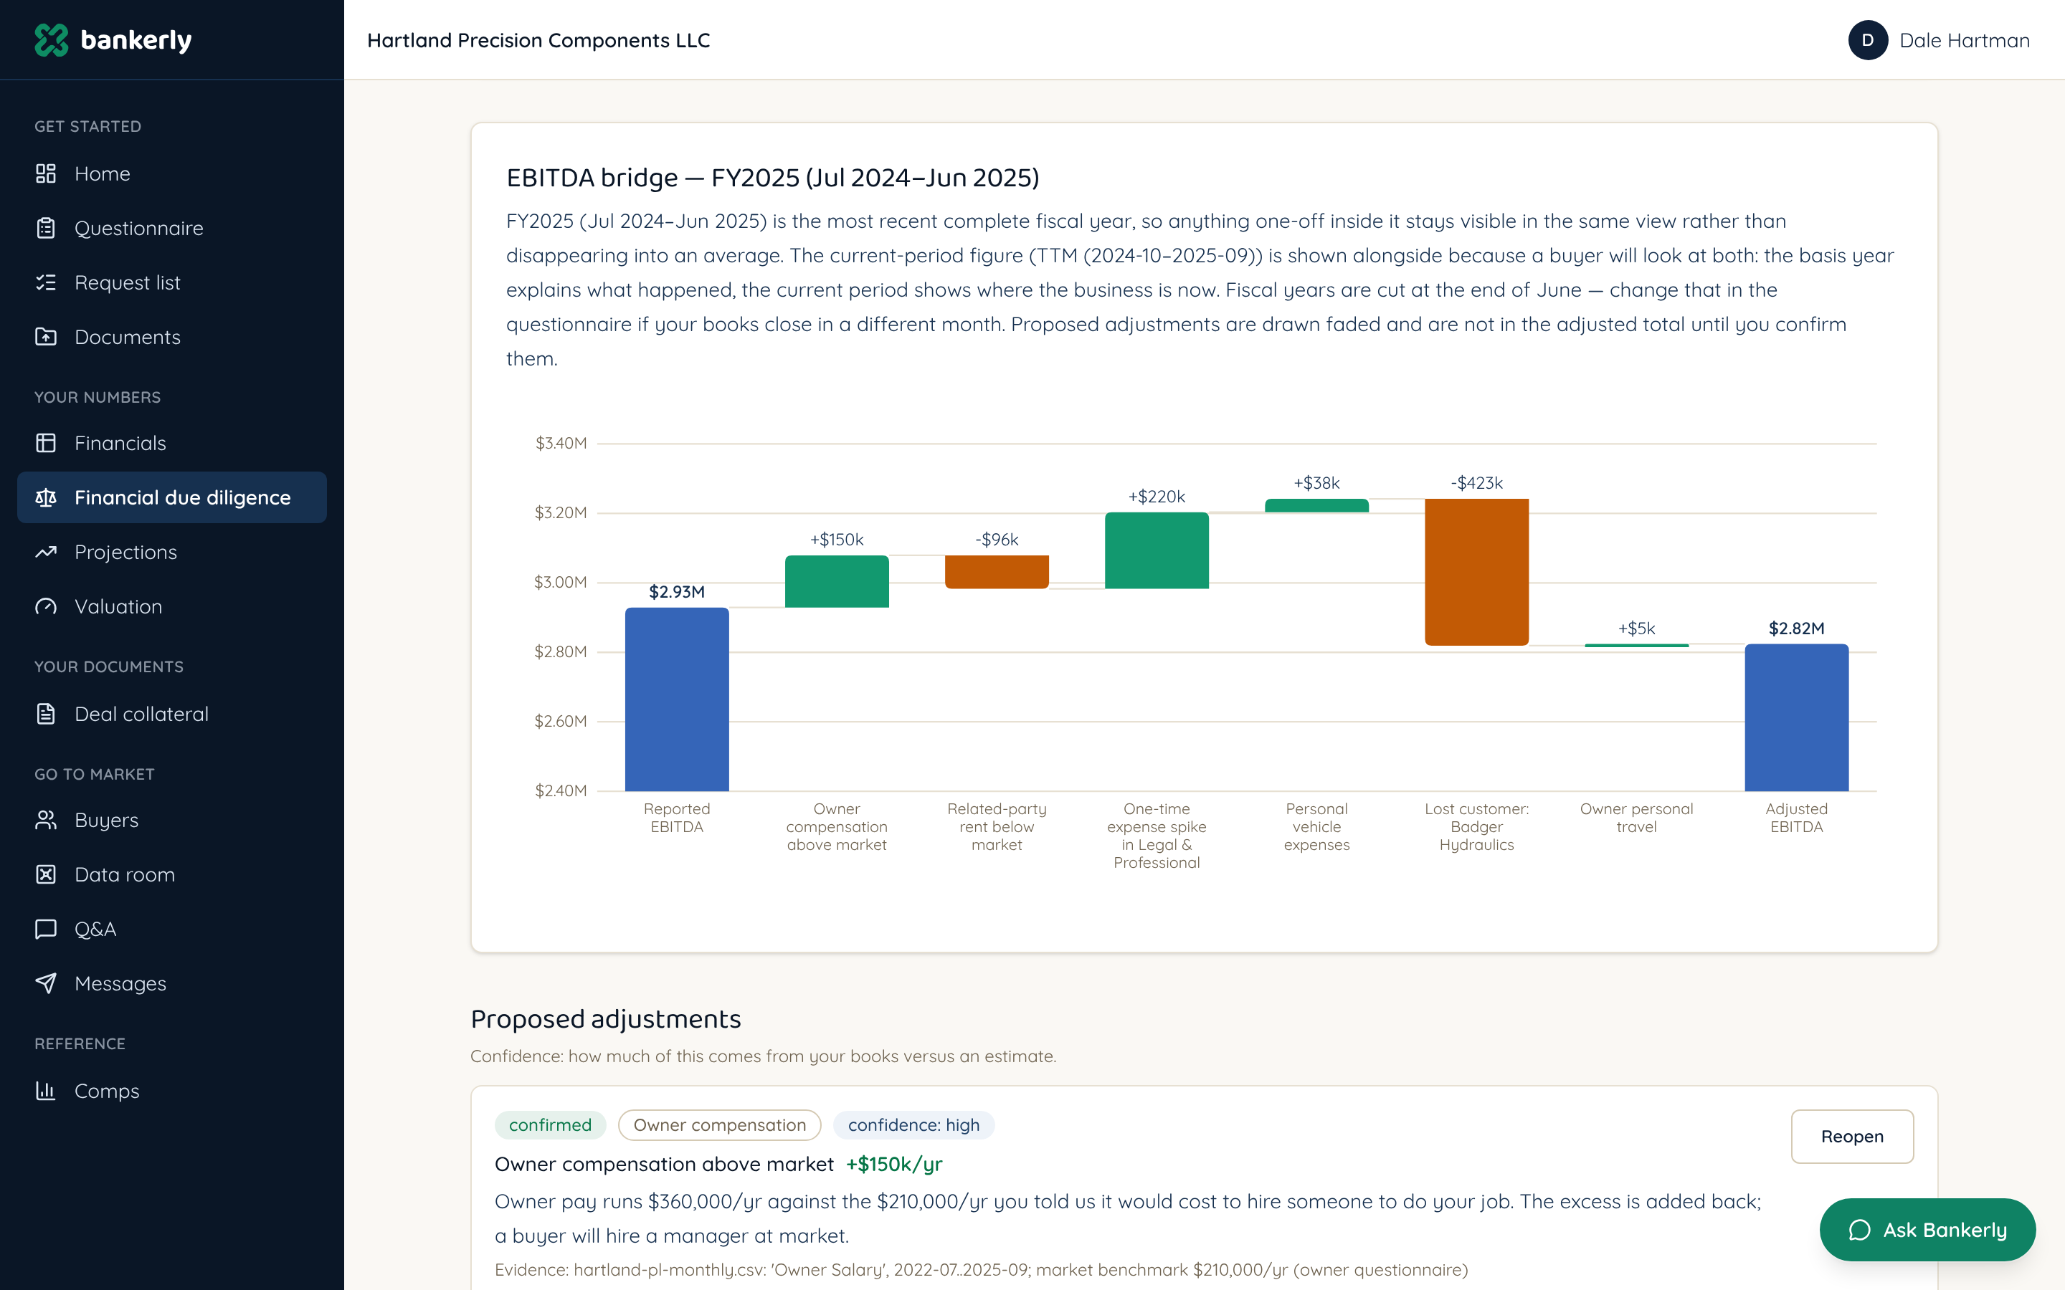Click the Projections trend arrow icon
The image size is (2065, 1290).
[46, 552]
